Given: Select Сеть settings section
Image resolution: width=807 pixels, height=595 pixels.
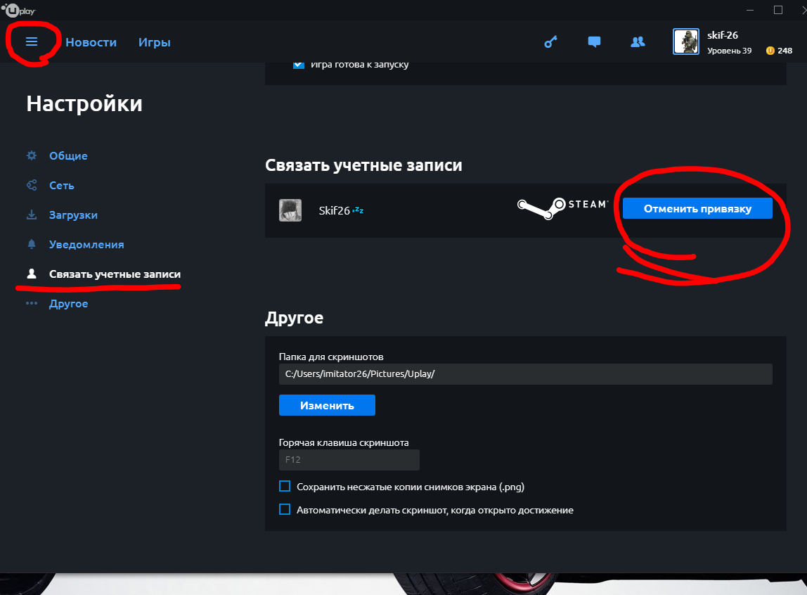Looking at the screenshot, I should point(62,185).
